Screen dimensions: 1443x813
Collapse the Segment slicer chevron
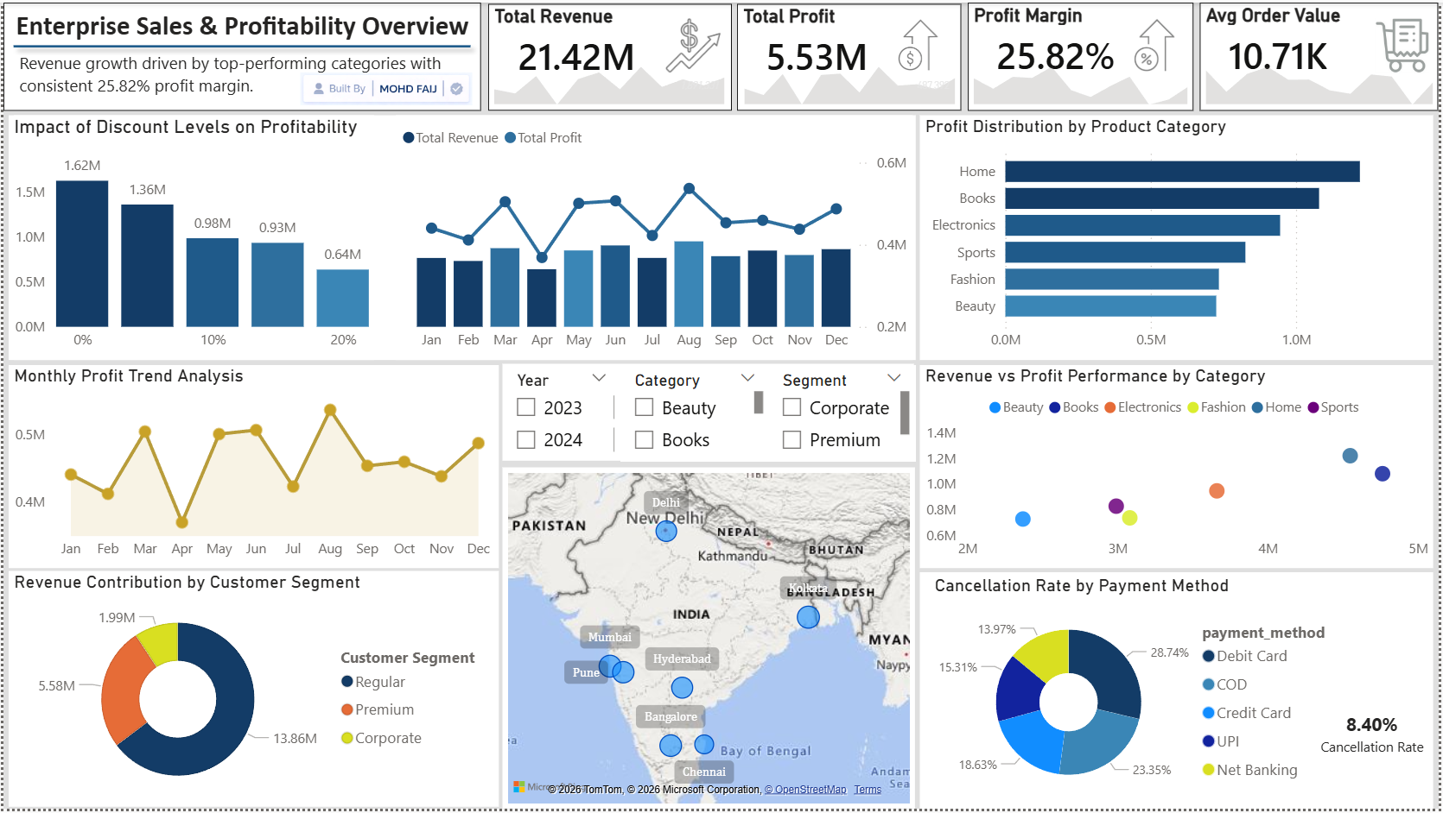tap(894, 378)
